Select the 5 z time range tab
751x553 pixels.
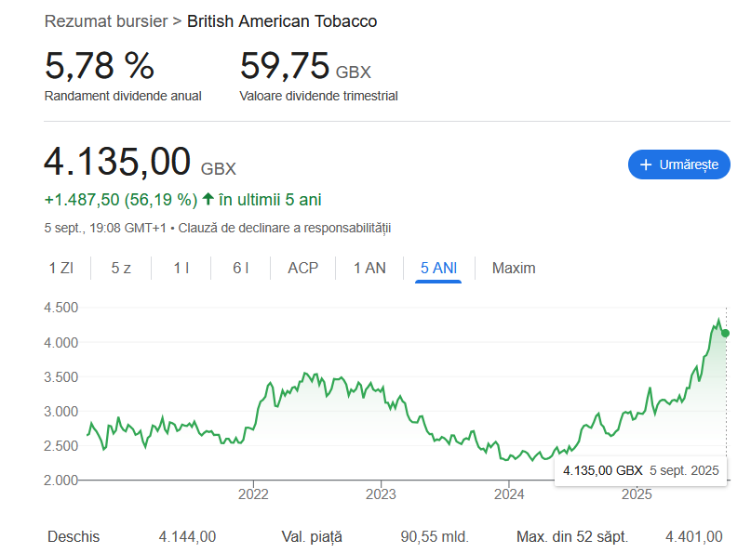pos(121,268)
